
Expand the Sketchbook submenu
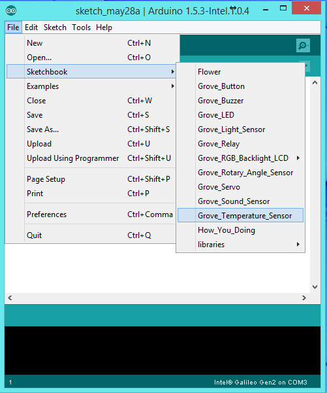(x=91, y=72)
